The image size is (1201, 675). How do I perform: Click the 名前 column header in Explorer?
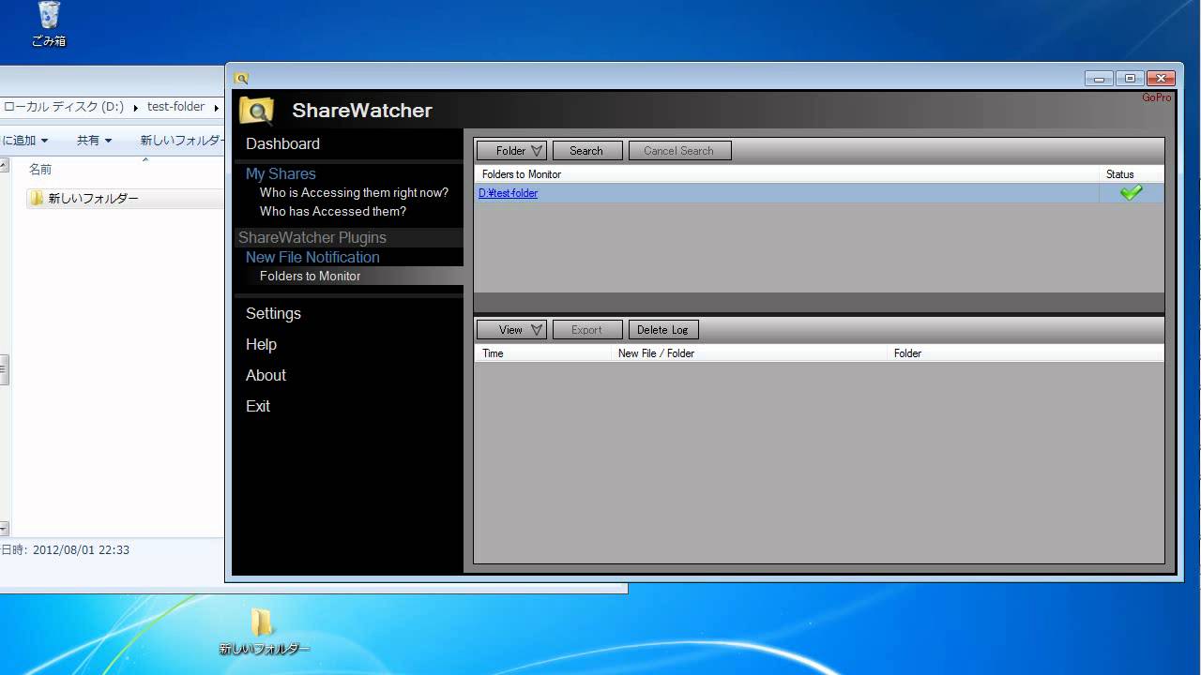[x=40, y=170]
